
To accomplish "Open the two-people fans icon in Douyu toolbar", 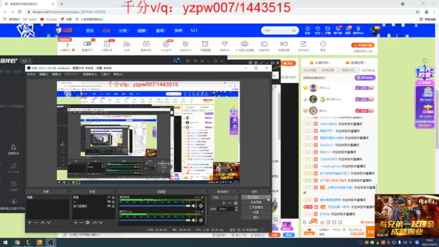I will tap(127, 44).
